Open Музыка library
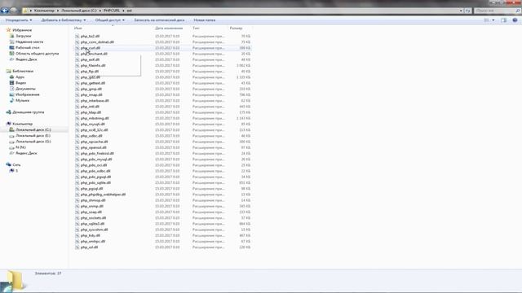Viewport: 522px width, 293px height. [22, 100]
